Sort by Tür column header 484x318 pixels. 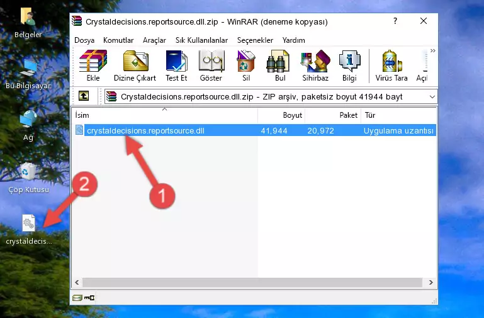pos(398,115)
